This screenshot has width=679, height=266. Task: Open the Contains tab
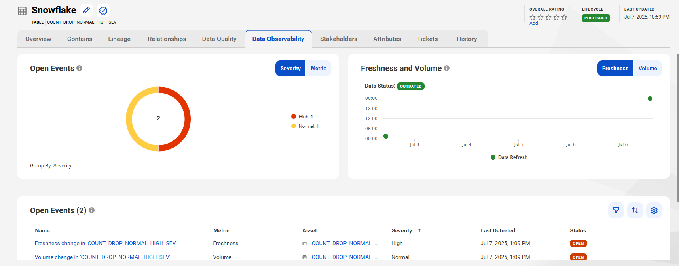point(80,39)
